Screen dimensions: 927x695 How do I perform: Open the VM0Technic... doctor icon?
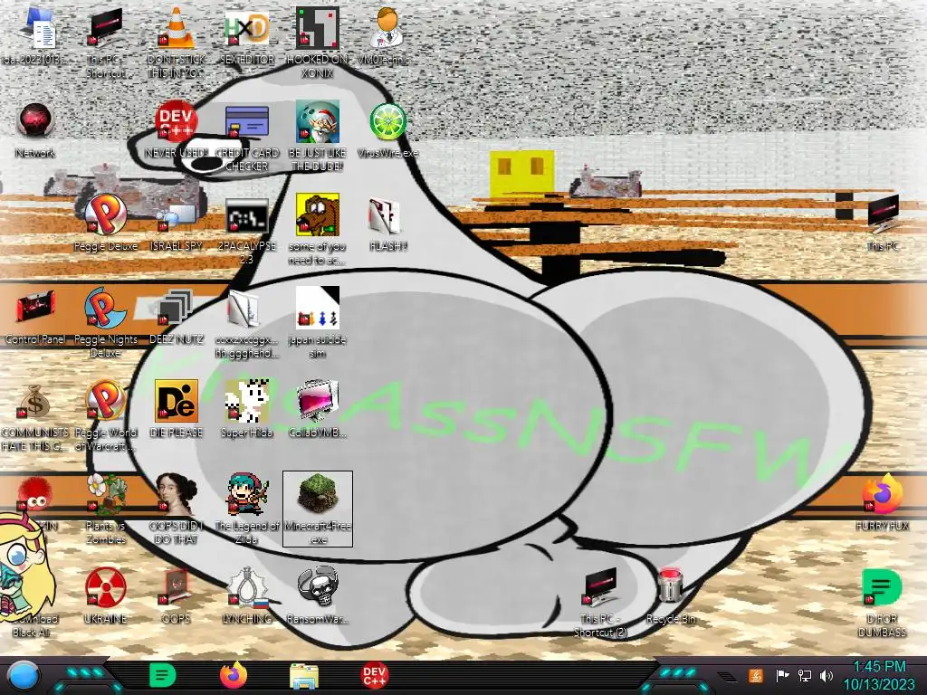tap(387, 35)
